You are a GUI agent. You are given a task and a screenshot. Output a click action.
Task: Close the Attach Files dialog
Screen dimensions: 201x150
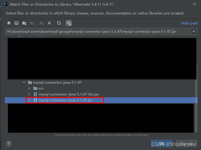coord(194,4)
